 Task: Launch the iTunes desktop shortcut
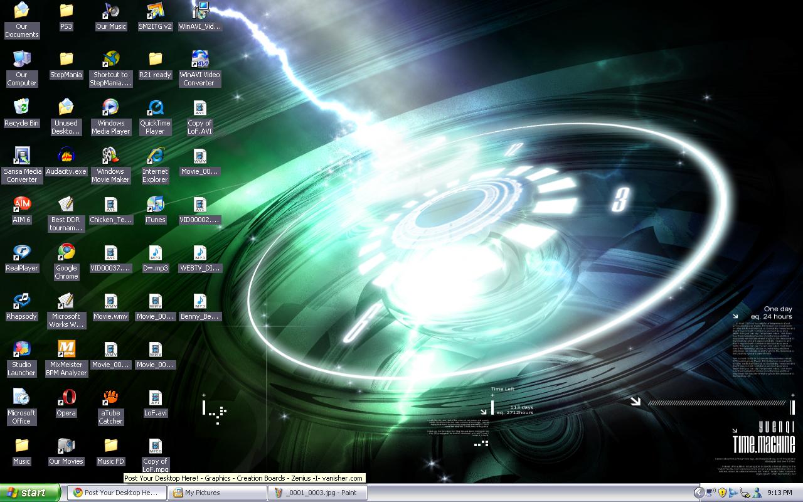coord(155,210)
